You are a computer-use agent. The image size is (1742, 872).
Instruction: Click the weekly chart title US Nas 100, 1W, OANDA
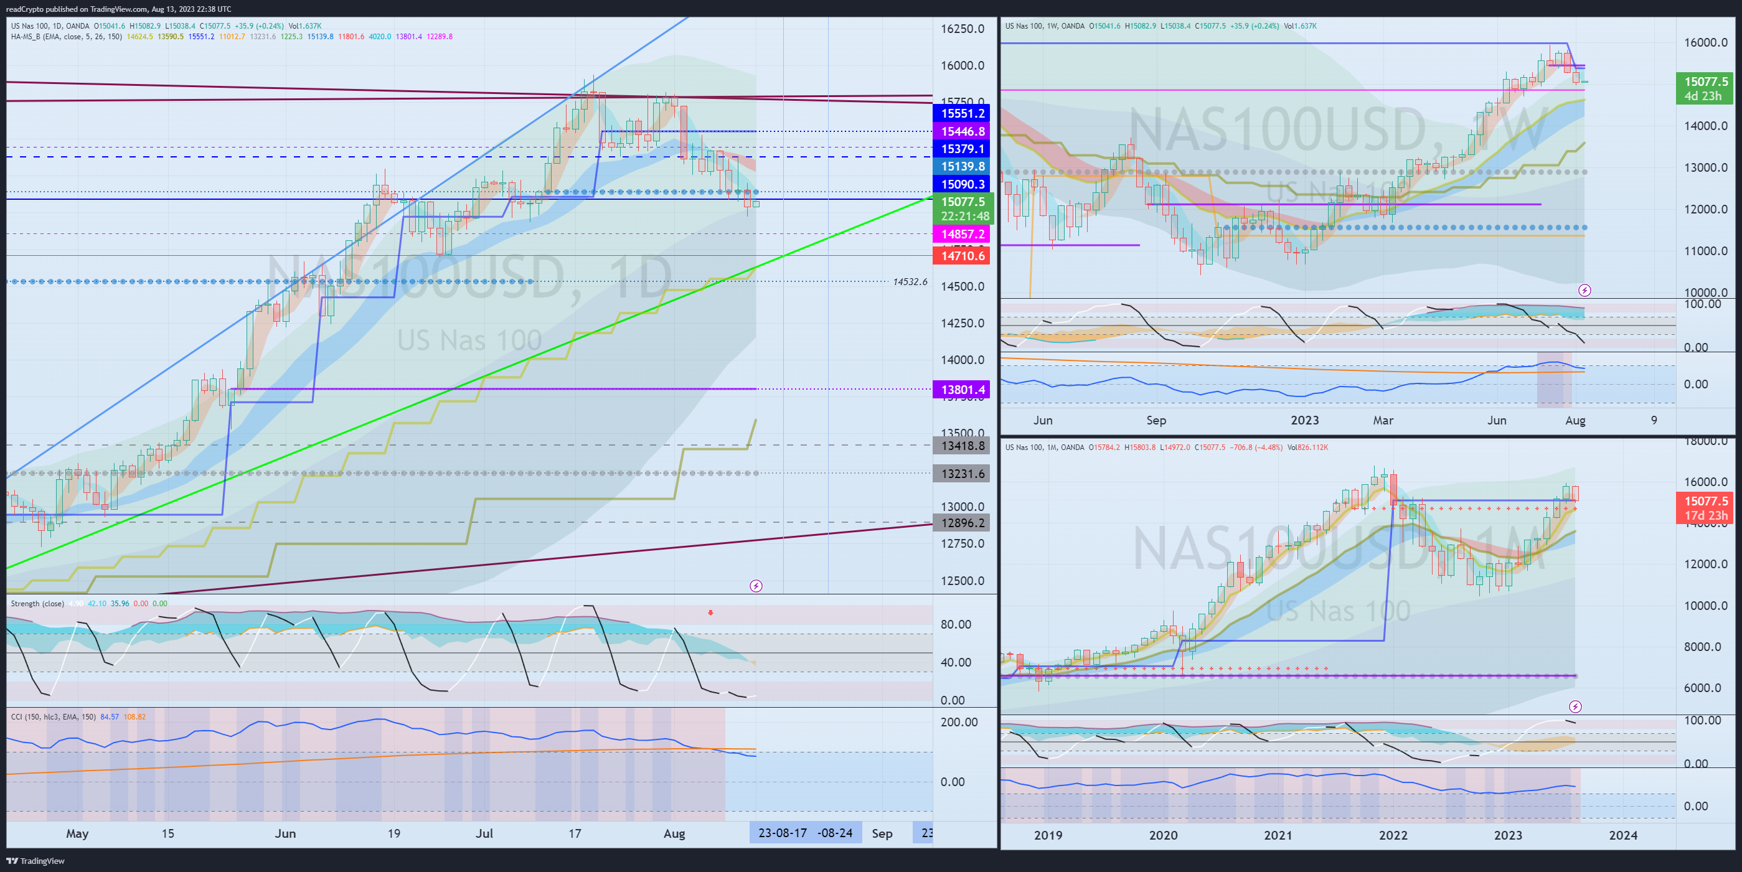1045,26
